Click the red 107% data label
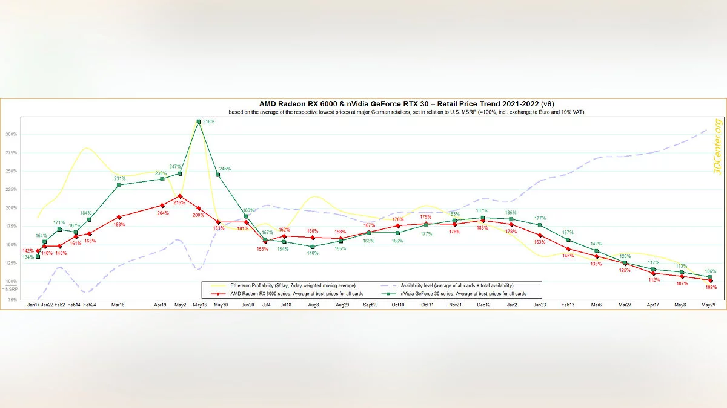Screen dimensions: 727x408 (682, 283)
